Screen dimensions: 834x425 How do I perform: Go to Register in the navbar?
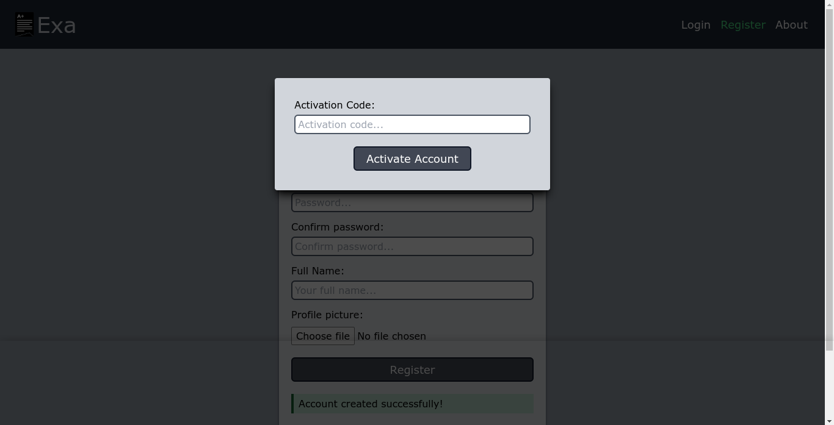click(742, 25)
